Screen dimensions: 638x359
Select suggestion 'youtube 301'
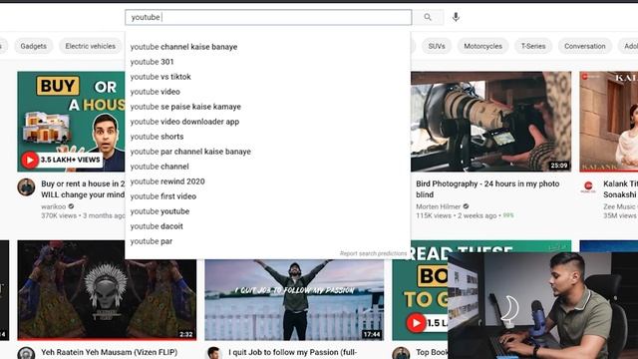(x=267, y=62)
